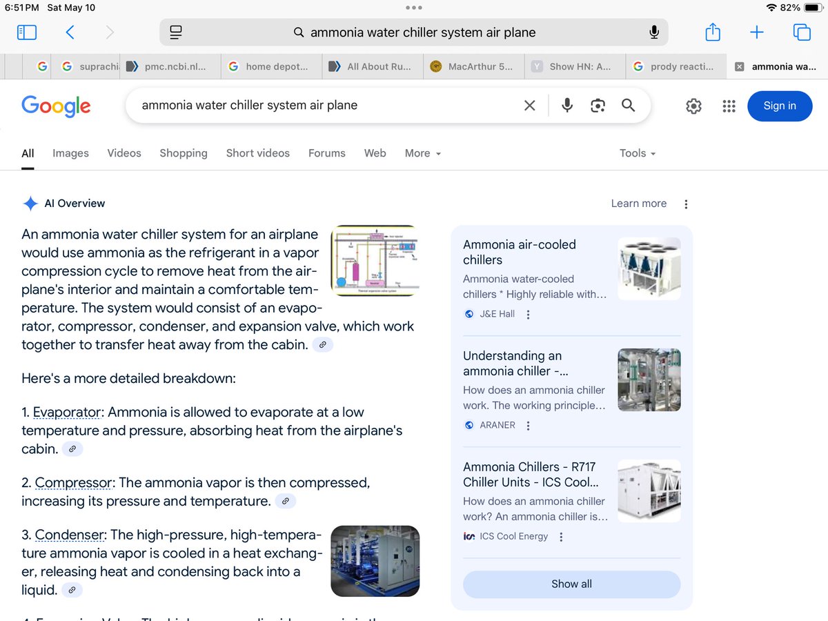Open AI Overview three-dot options
Screen dimensions: 828x621
[x=686, y=204]
